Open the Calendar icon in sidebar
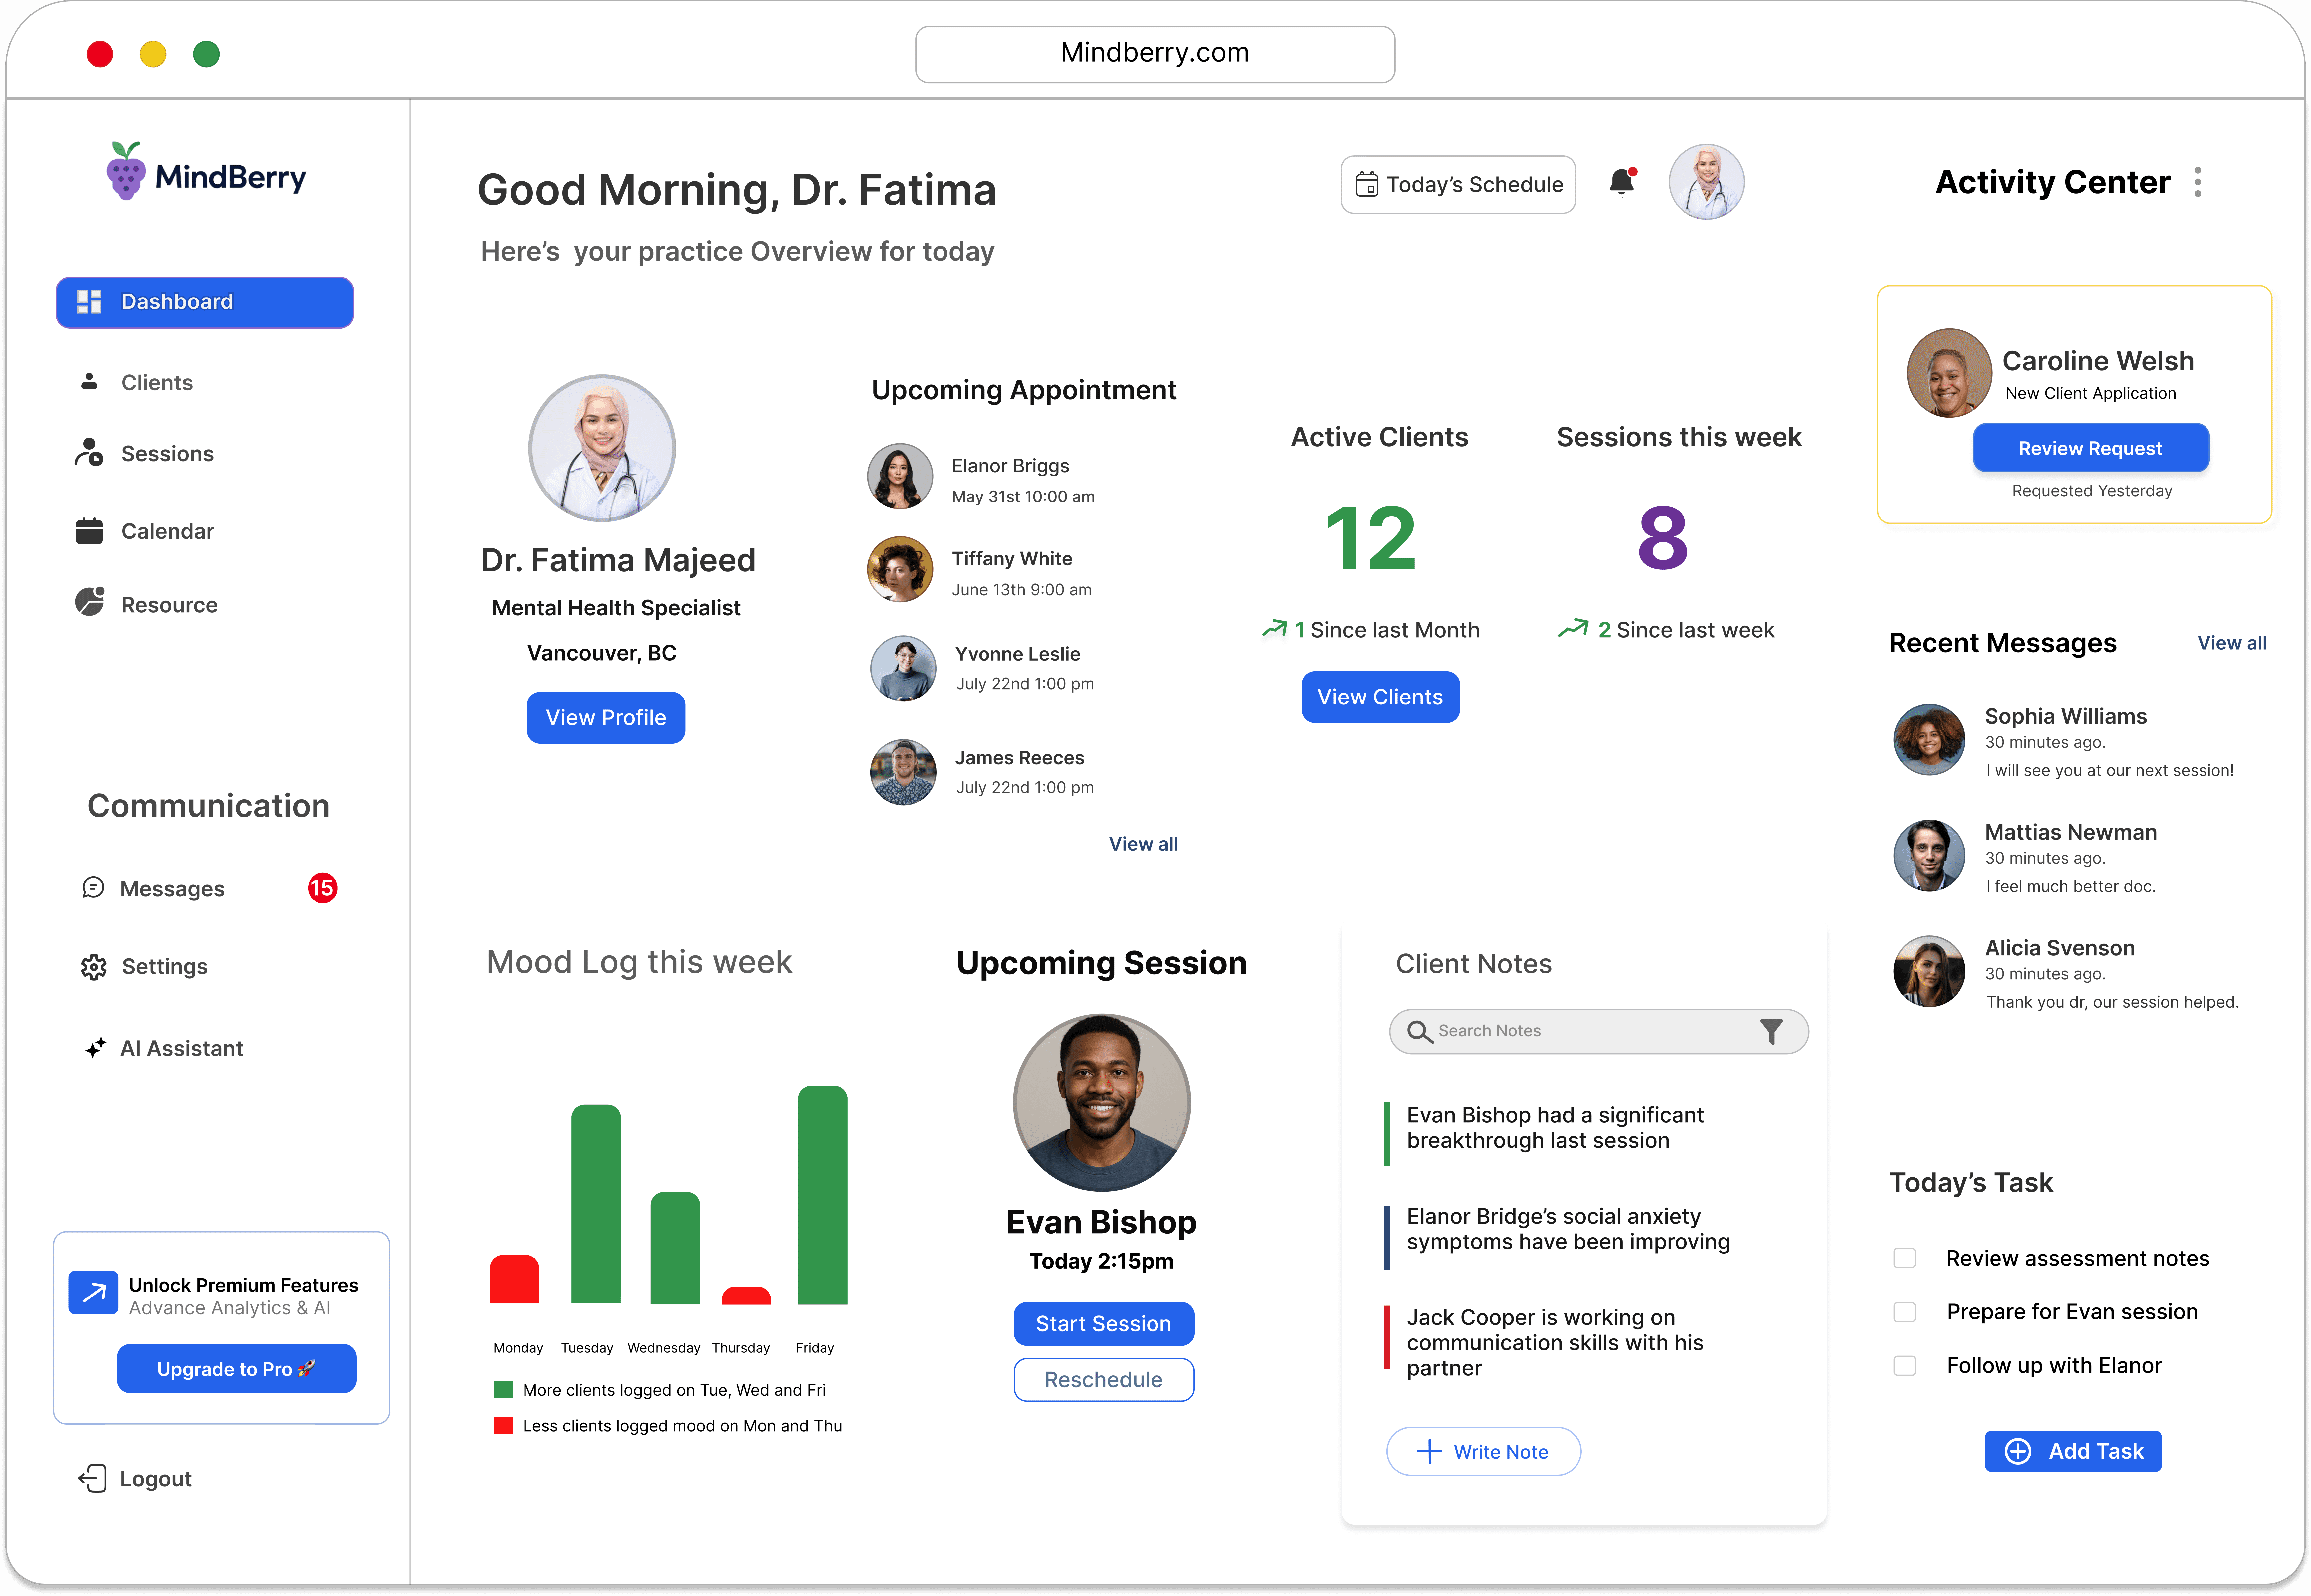This screenshot has height=1596, width=2311. pyautogui.click(x=89, y=531)
